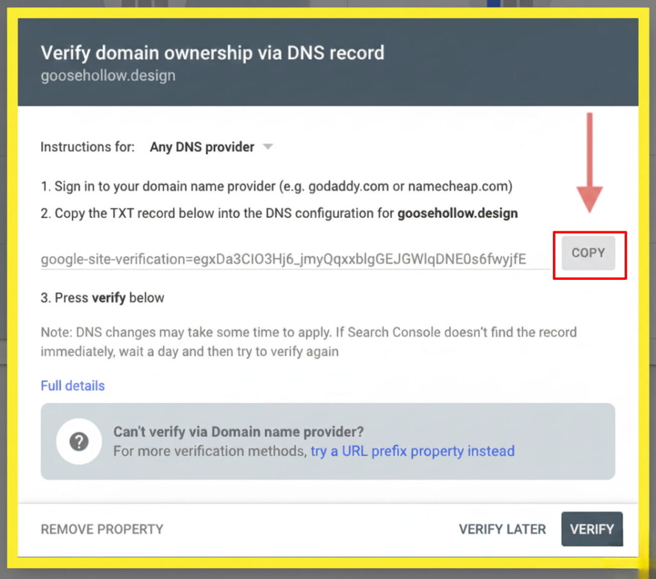Viewport: 656px width, 579px height.
Task: Open the Full details link
Action: pos(72,386)
